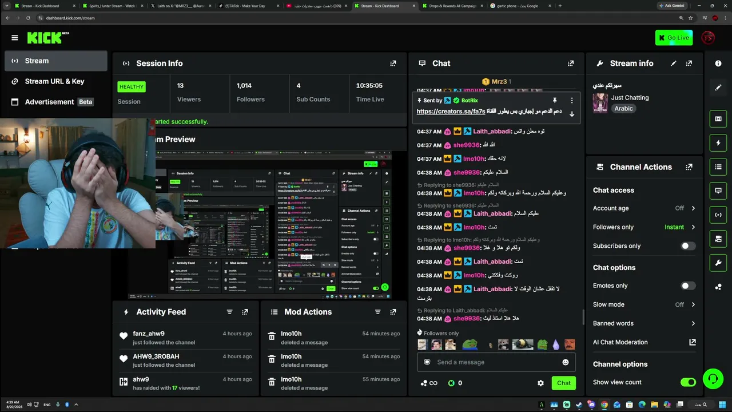Pop out the Stream info panel

(689, 64)
